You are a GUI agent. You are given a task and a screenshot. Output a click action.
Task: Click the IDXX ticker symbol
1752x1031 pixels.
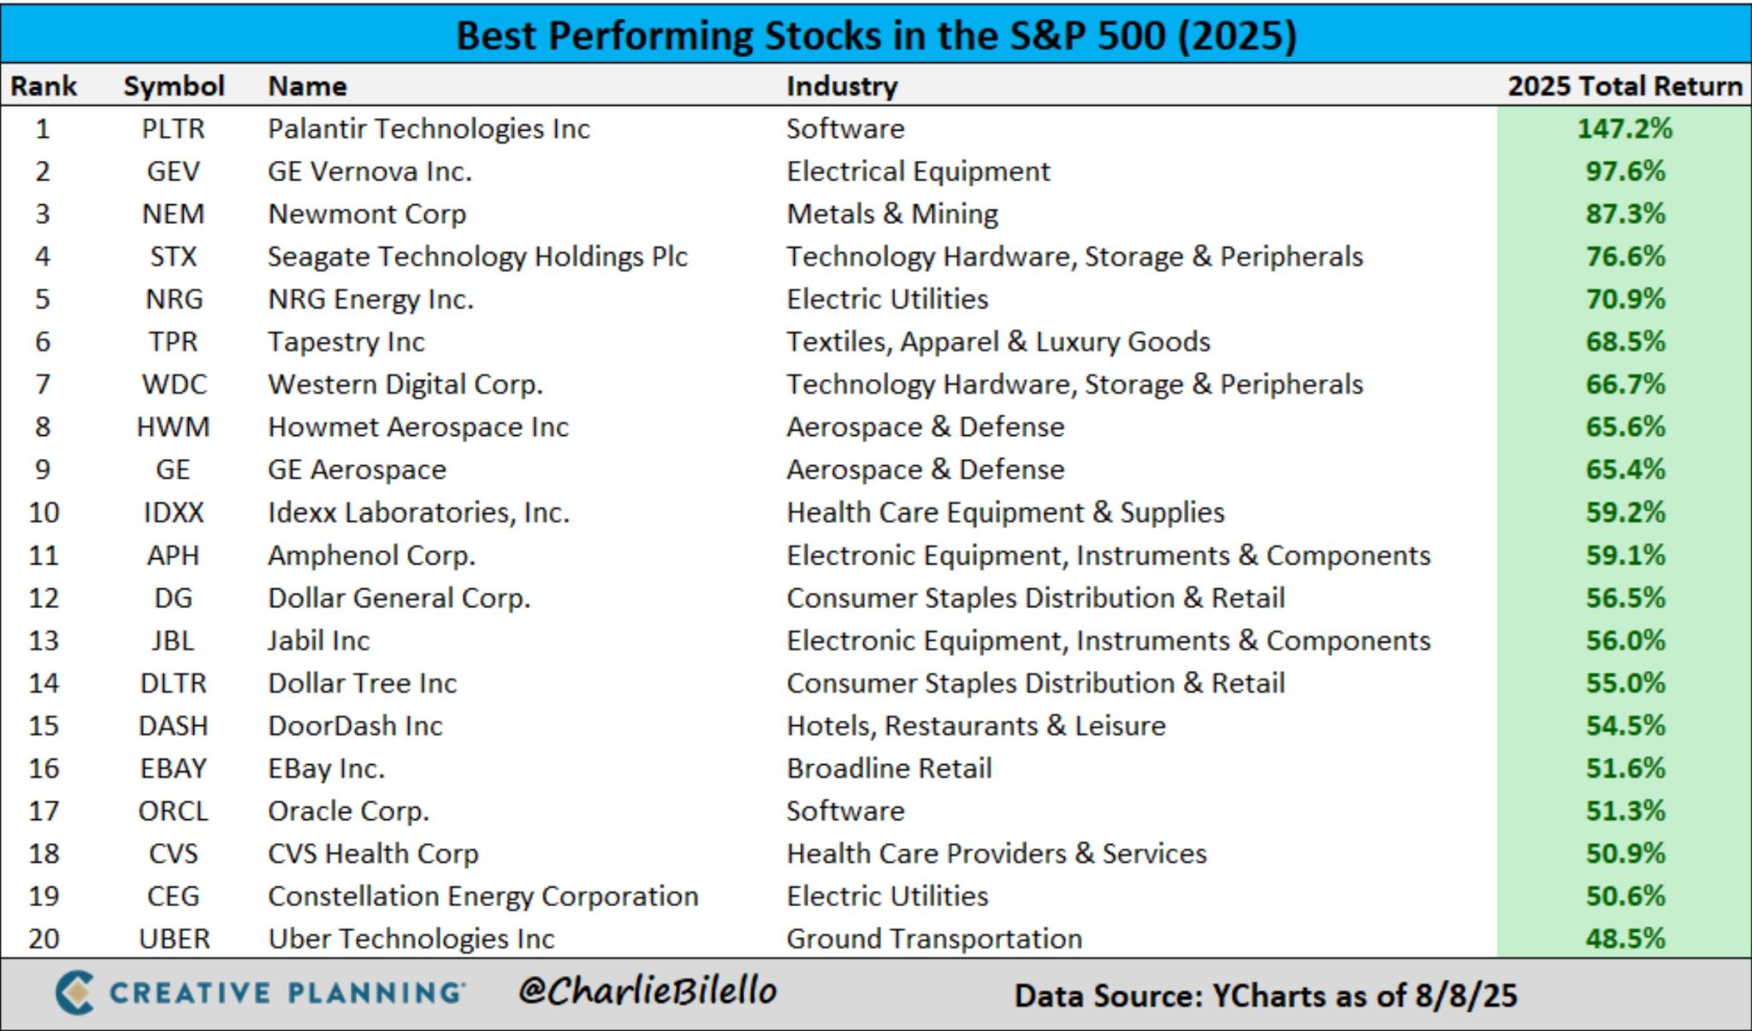pyautogui.click(x=174, y=512)
